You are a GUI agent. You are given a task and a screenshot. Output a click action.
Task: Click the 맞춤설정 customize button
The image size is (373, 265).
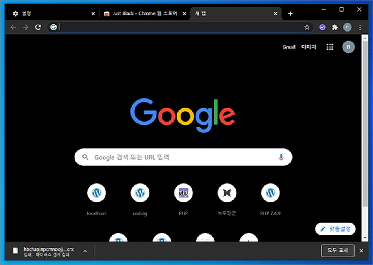335,229
